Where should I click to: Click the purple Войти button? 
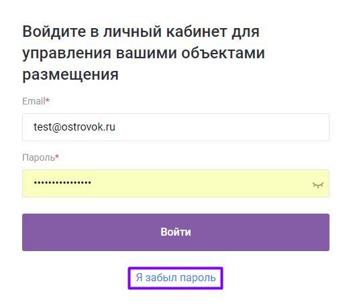tap(176, 232)
